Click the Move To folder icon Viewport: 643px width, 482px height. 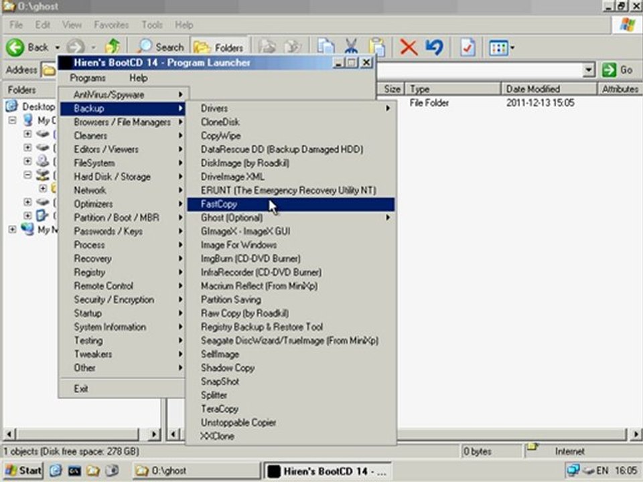pos(267,48)
